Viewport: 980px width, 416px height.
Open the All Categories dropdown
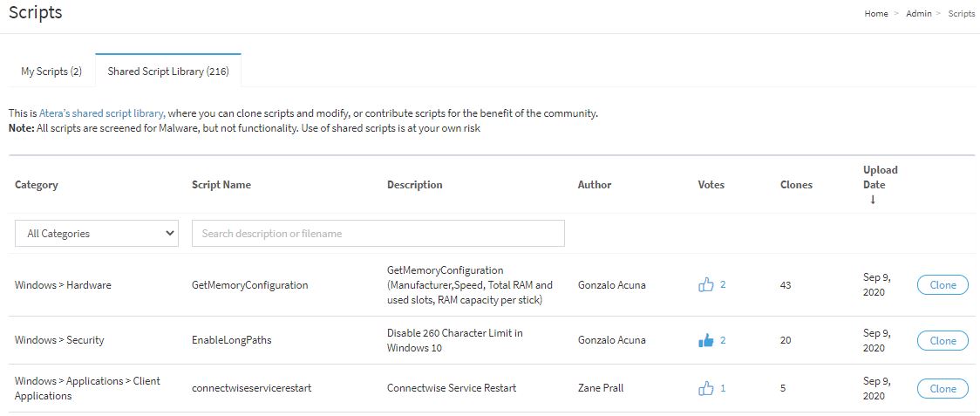(96, 234)
